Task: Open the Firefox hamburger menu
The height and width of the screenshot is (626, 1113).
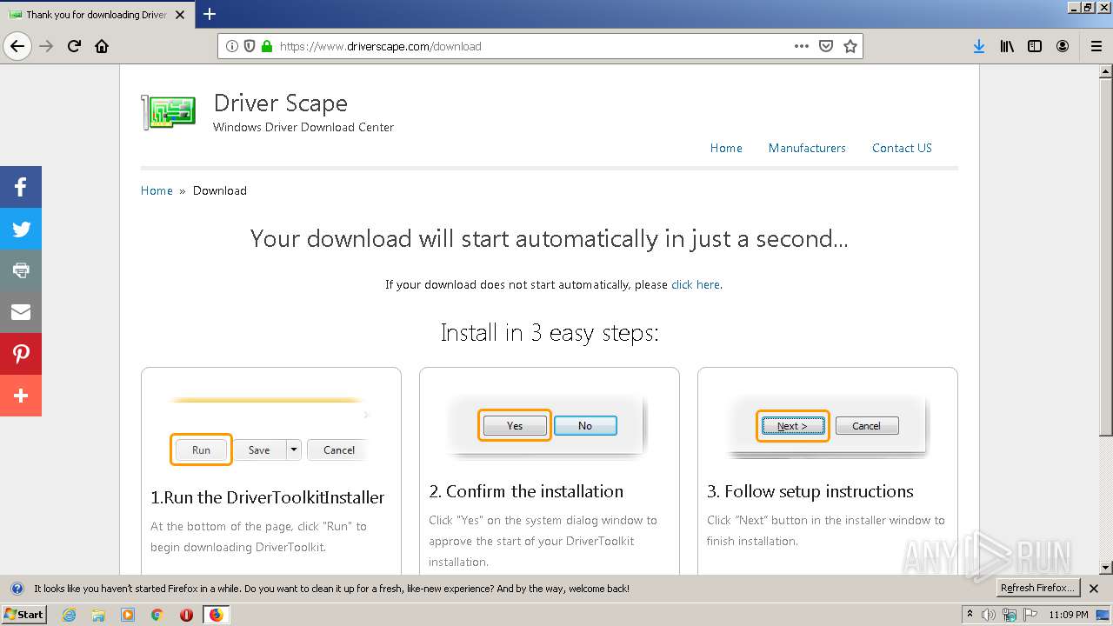Action: click(x=1096, y=46)
